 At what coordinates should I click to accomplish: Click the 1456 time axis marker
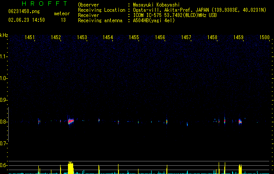click(x=160, y=37)
